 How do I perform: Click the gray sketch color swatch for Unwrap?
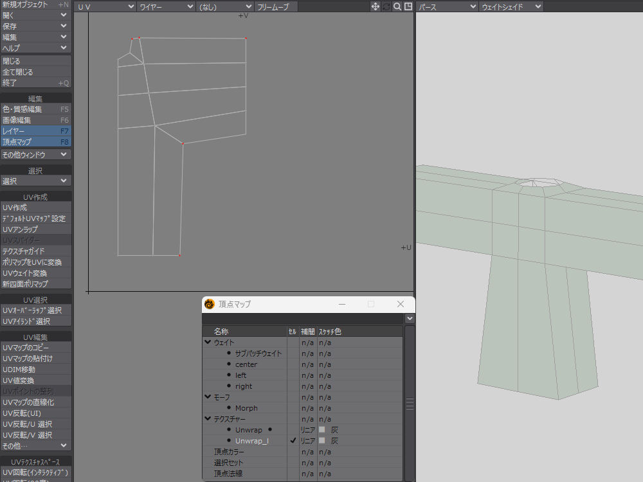(x=322, y=430)
